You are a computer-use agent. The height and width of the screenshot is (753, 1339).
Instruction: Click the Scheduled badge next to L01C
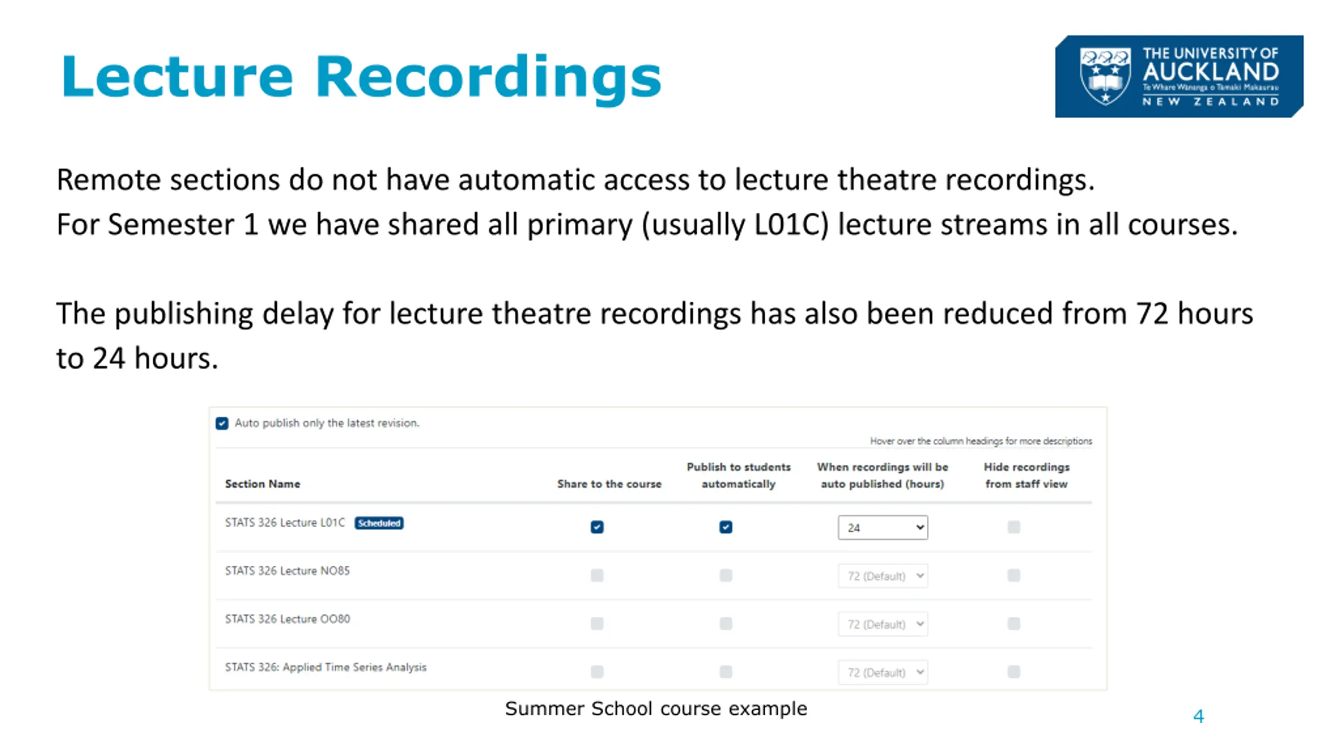(379, 523)
